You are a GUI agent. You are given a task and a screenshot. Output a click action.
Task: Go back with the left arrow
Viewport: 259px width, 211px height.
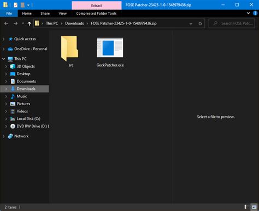pyautogui.click(x=6, y=23)
